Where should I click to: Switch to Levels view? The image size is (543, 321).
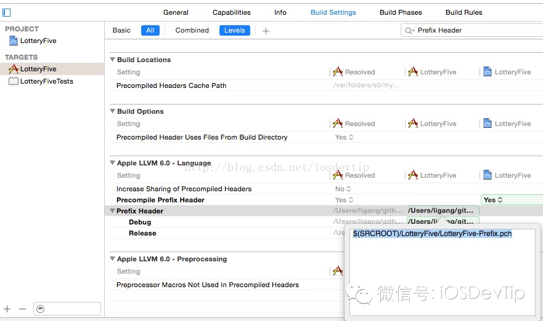pos(234,30)
